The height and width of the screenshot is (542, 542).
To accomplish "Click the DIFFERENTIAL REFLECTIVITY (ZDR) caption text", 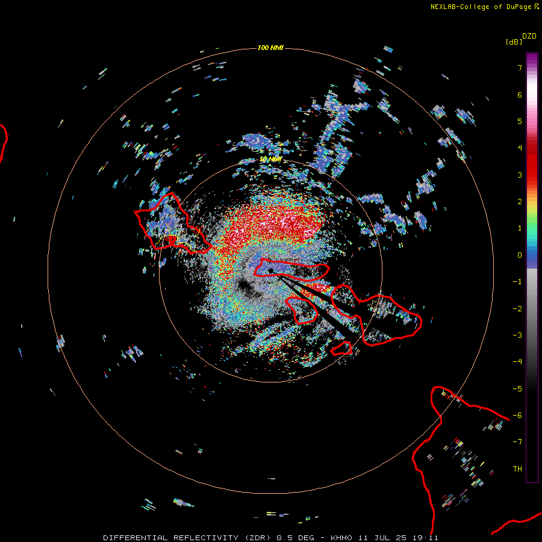I will pyautogui.click(x=187, y=538).
